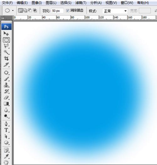The width and height of the screenshot is (157, 165).
Task: Select the Eraser tool
Action: [x=6, y=98]
